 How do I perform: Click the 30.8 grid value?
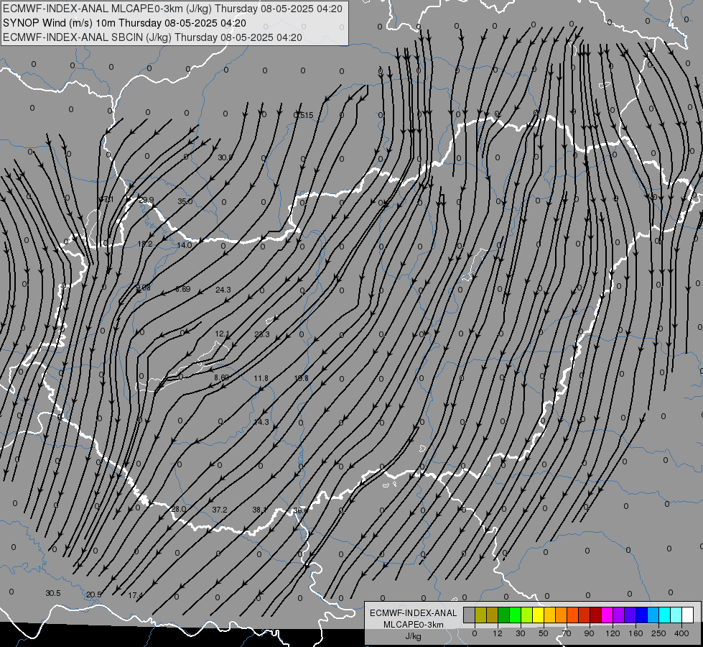(x=225, y=157)
